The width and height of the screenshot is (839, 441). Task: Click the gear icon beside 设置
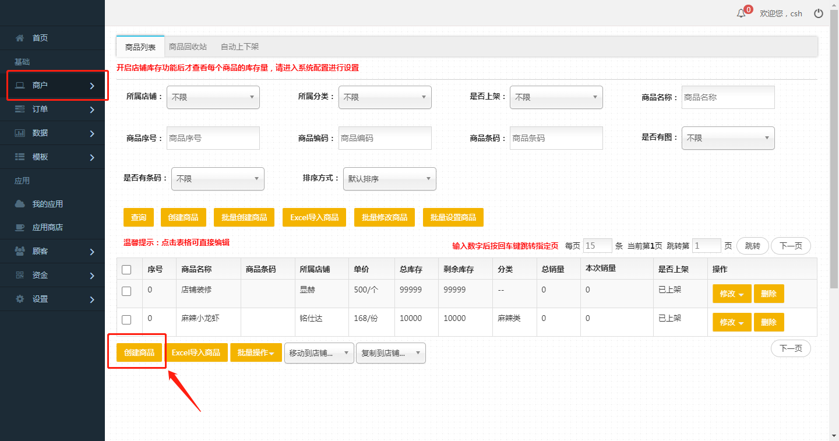[x=20, y=299]
